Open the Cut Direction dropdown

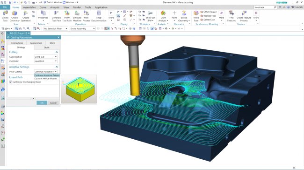coord(45,57)
